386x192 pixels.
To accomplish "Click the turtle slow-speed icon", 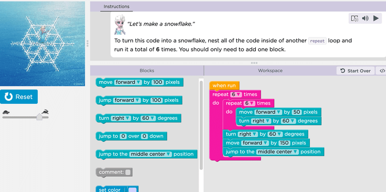I will 6,113.
